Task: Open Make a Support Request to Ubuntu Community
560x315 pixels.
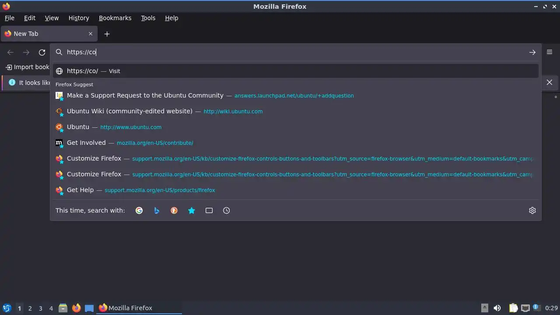Action: 296,95
